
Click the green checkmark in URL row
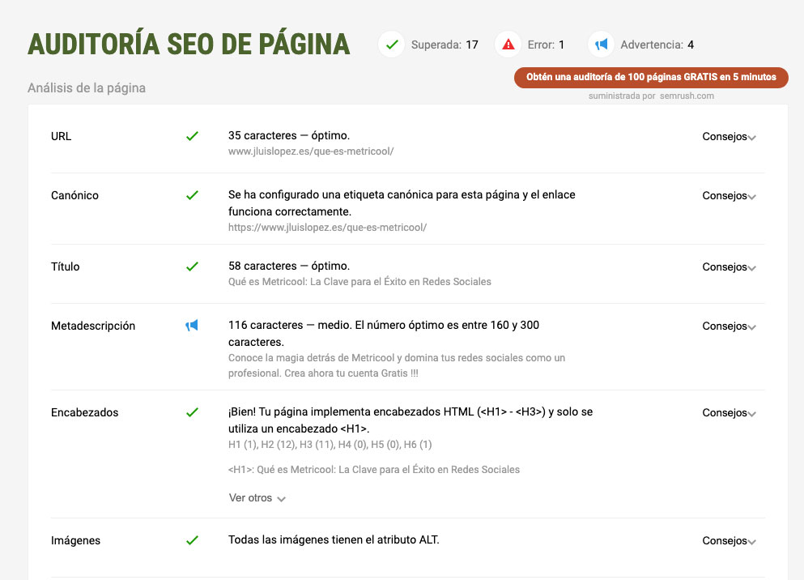coord(192,136)
